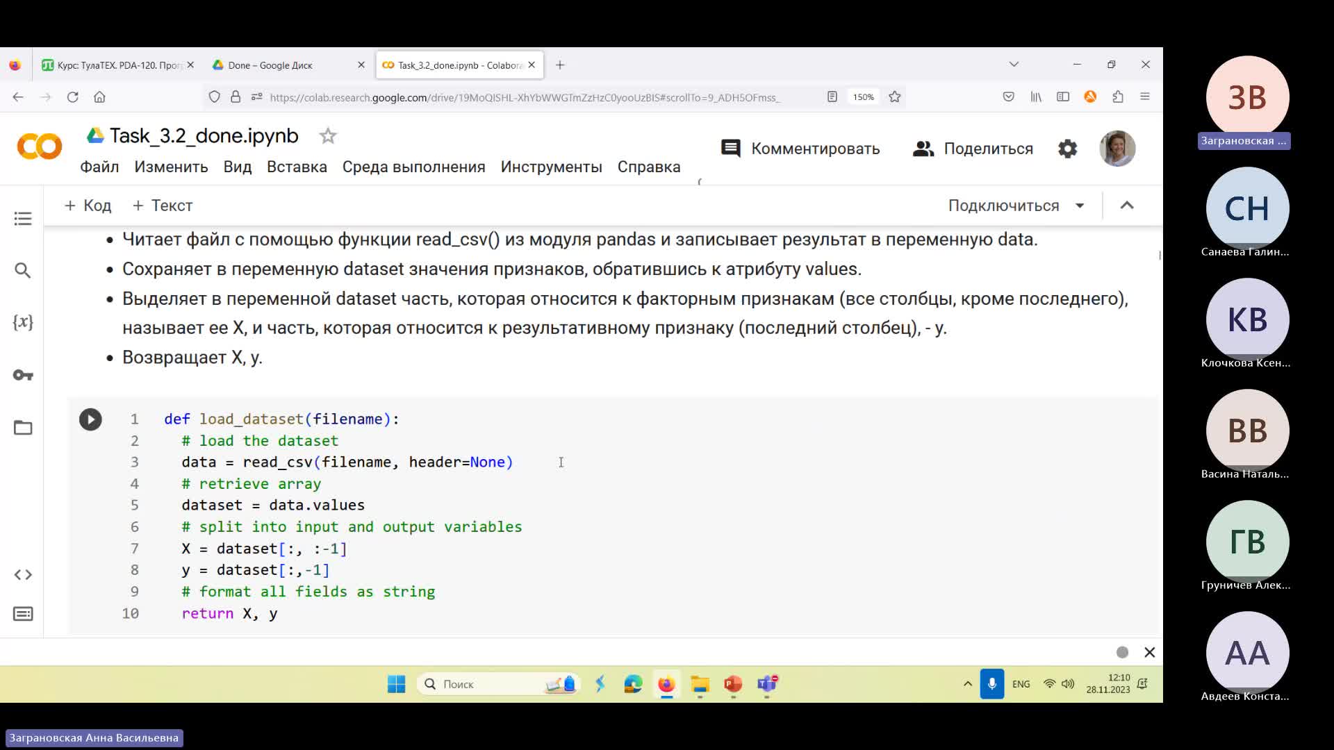The height and width of the screenshot is (750, 1334).
Task: Open the Вставка menu
Action: (297, 167)
